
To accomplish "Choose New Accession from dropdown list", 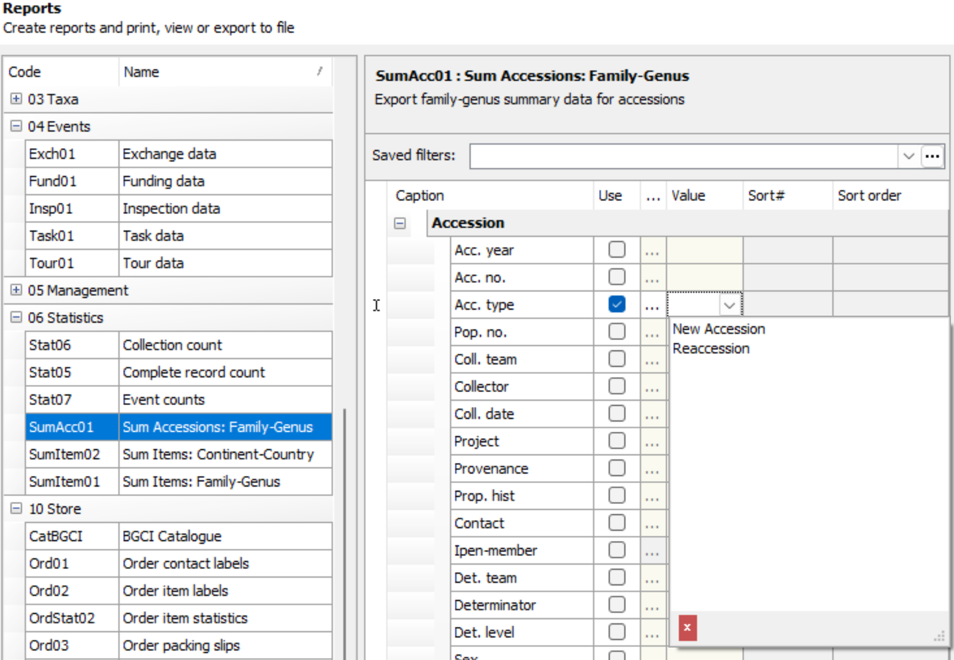I will (718, 329).
